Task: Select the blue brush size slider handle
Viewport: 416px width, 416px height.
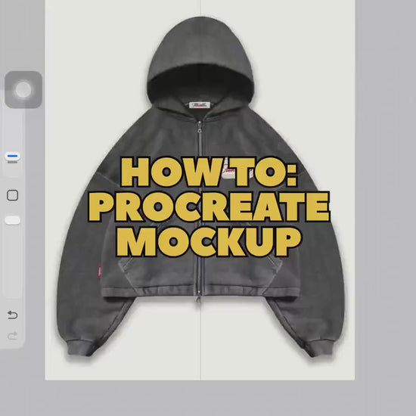Action: (12, 157)
